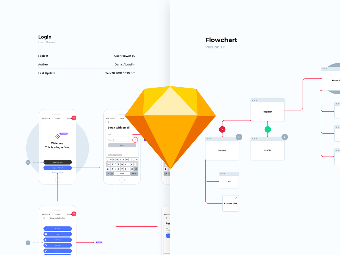340x255 pixels.
Task: Toggle password visibility with the eye icon
Action: tap(135, 140)
